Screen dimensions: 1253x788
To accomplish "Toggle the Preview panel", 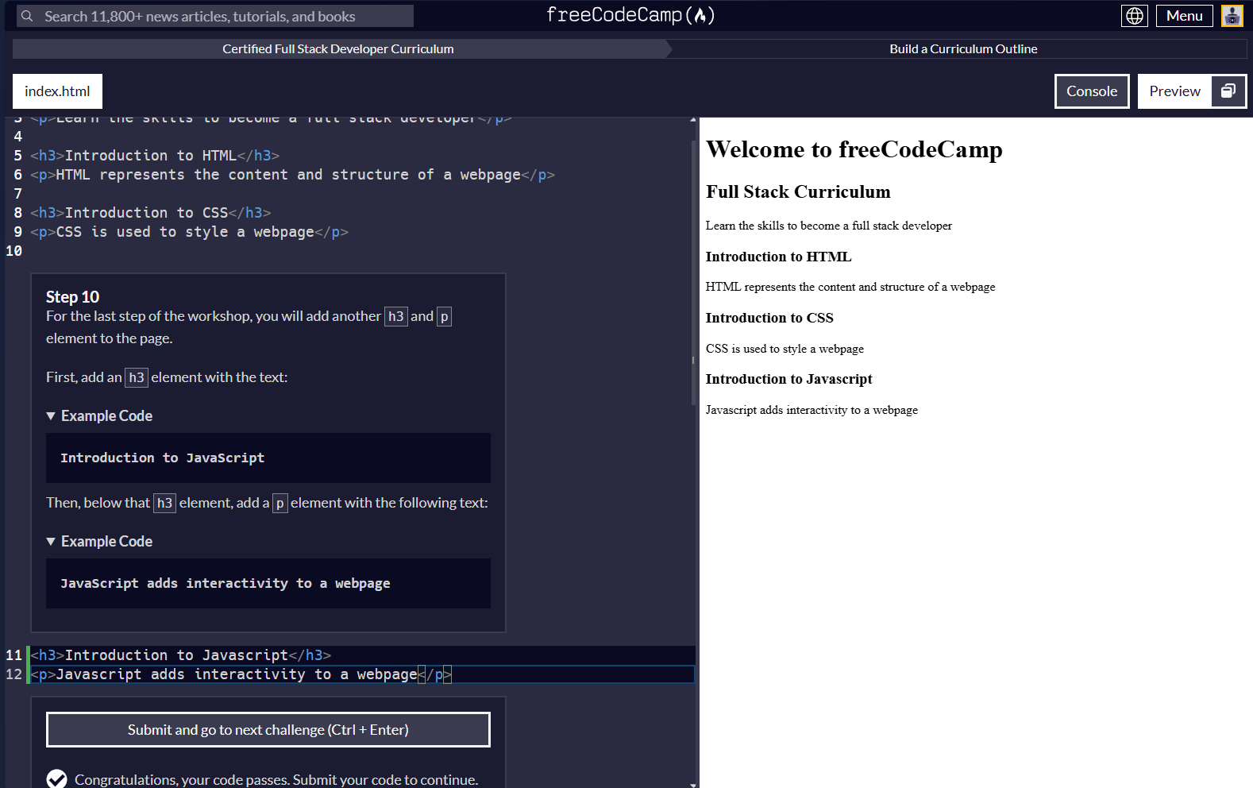I will (x=1174, y=91).
